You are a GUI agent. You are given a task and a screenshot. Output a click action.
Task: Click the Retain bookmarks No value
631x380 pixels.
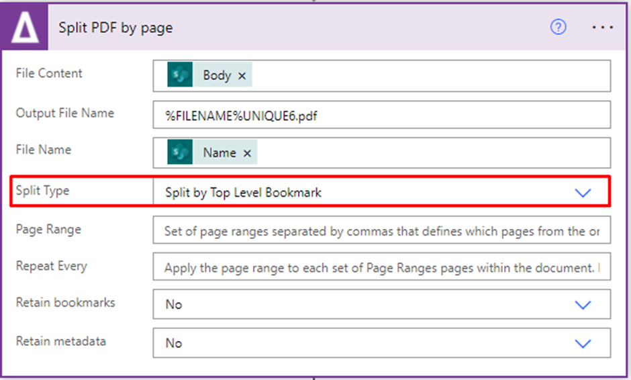(x=174, y=305)
